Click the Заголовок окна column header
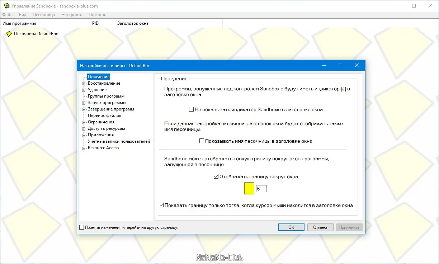 pos(169,23)
